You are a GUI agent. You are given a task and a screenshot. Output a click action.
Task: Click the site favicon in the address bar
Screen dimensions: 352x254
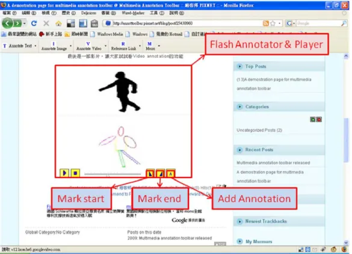coord(108,23)
